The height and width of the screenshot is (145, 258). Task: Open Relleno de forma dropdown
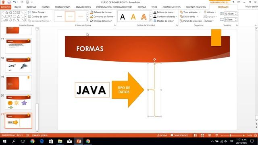[101, 12]
